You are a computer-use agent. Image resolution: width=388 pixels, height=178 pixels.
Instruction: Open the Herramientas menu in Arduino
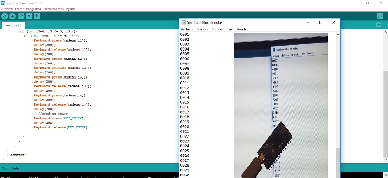point(53,9)
